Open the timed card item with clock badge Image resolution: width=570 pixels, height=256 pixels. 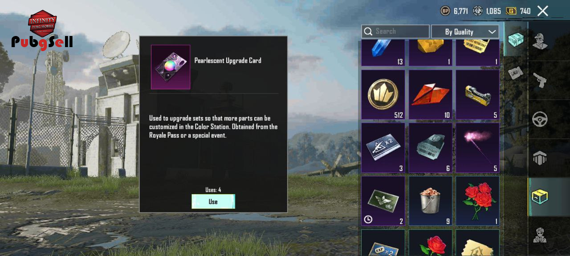383,201
